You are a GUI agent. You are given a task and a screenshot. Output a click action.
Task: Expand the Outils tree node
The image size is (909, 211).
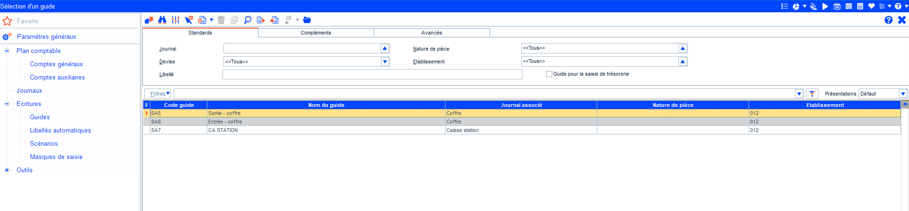pos(7,170)
